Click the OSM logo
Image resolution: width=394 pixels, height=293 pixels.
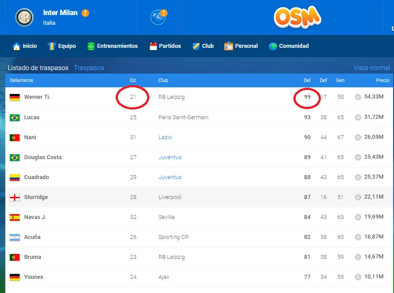[x=297, y=17]
